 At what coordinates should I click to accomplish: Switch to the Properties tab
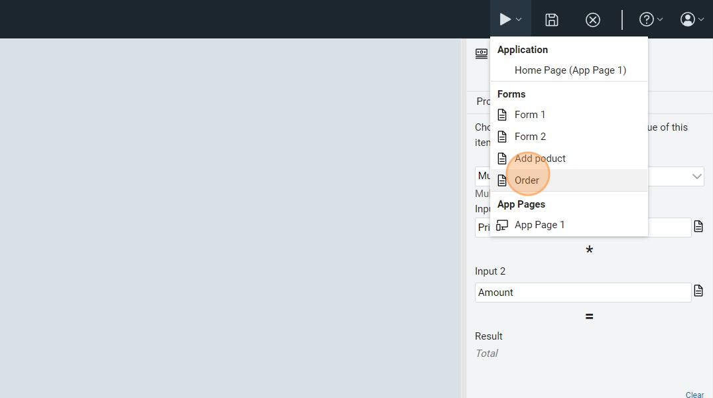click(x=483, y=102)
